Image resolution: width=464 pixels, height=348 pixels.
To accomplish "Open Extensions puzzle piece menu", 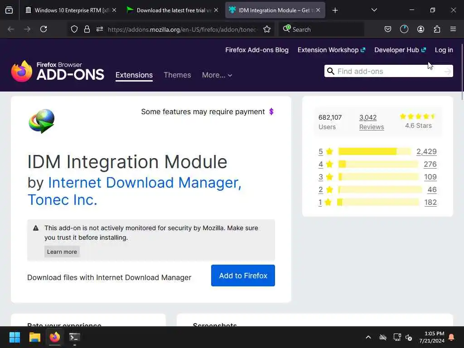I will [x=437, y=29].
